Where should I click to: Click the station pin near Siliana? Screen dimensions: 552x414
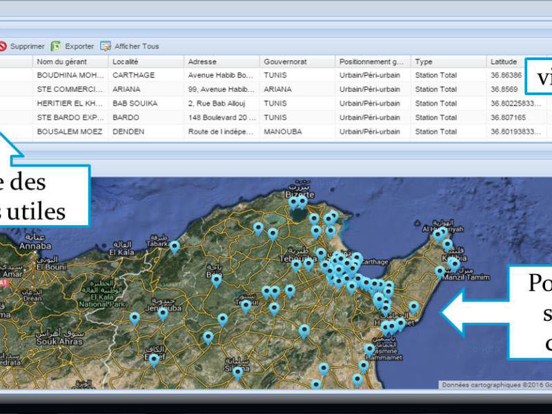click(238, 372)
